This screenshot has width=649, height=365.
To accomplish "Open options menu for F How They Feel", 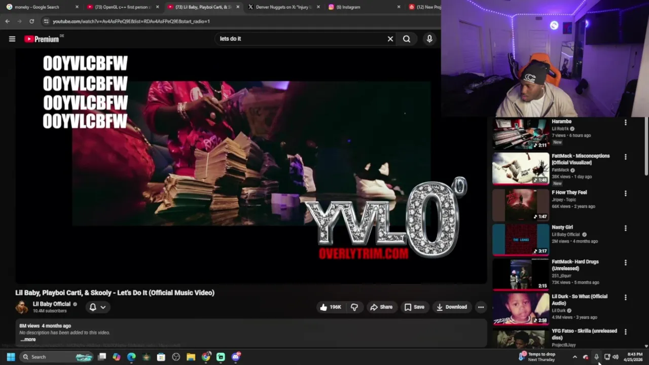I will [x=625, y=193].
